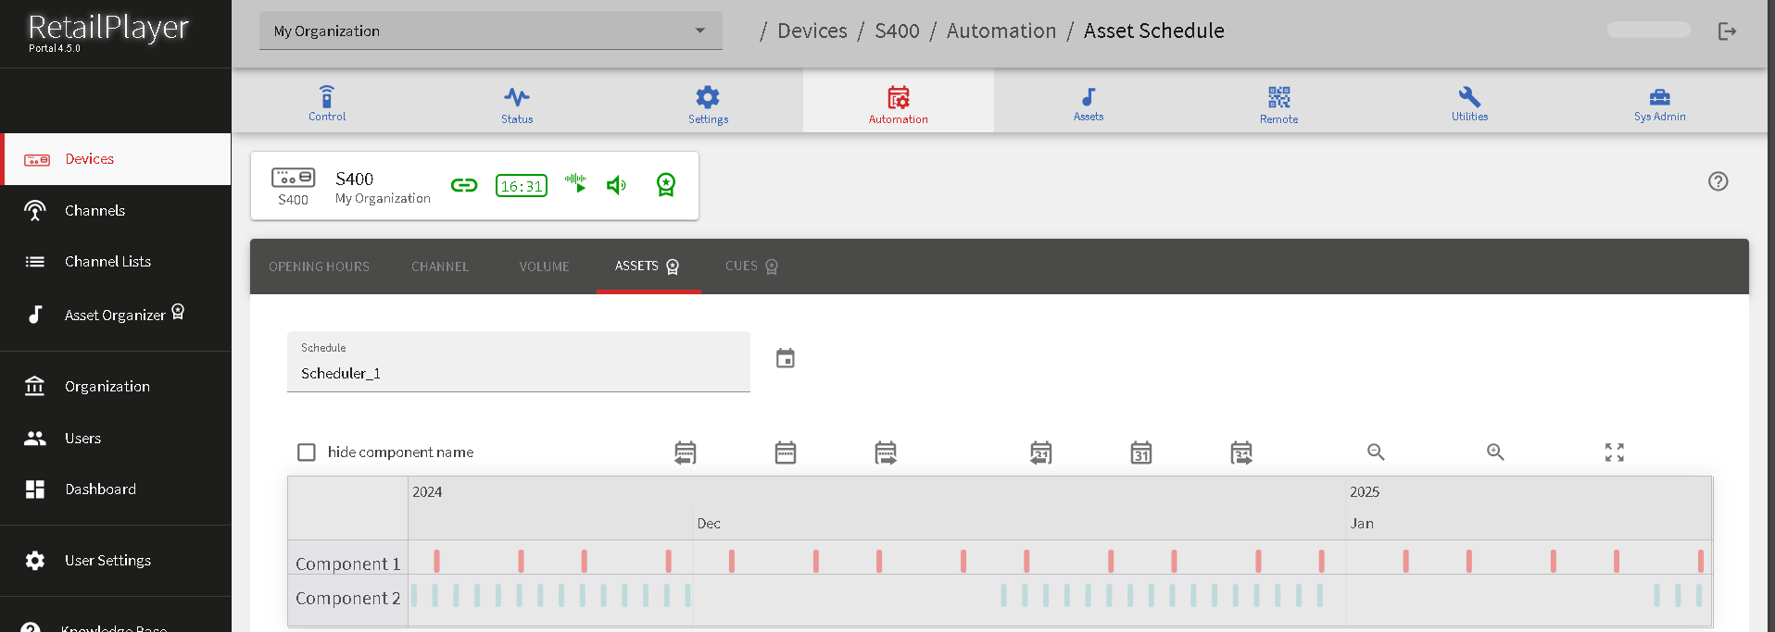Screen dimensions: 1775x632
Task: Open the help question mark icon
Action: click(1718, 181)
